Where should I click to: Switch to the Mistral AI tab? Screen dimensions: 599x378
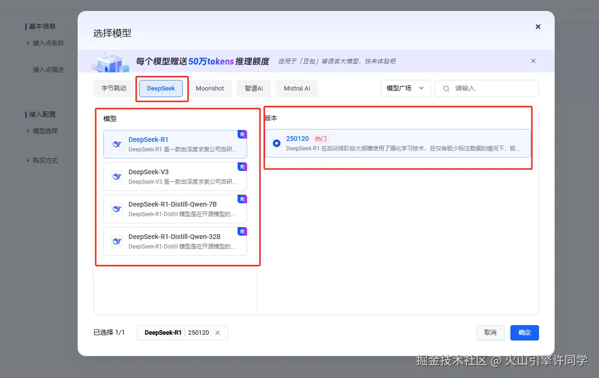(x=297, y=89)
